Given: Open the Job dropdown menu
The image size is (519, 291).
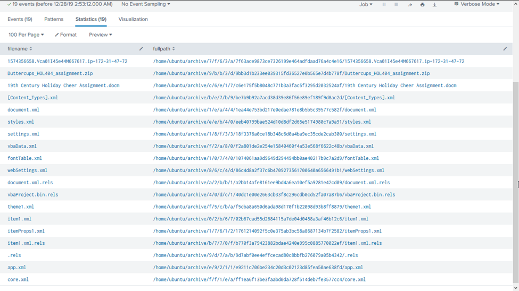Looking at the screenshot, I should [366, 4].
